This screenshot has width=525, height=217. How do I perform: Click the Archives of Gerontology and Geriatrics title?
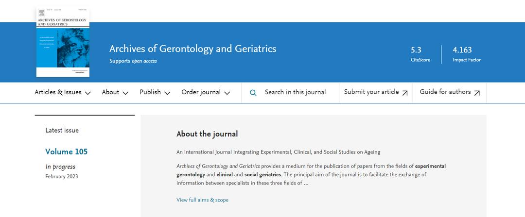pyautogui.click(x=192, y=49)
